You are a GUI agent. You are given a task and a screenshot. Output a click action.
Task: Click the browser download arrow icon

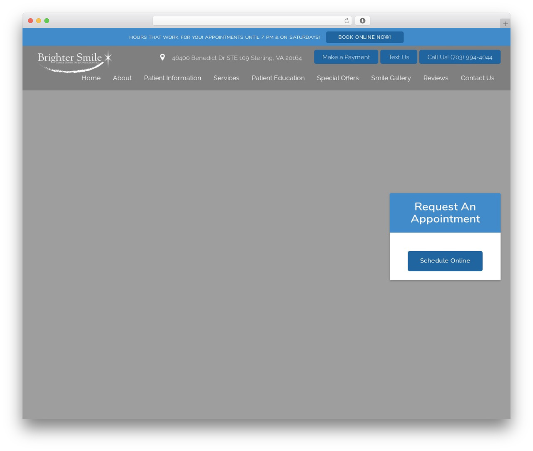point(363,21)
